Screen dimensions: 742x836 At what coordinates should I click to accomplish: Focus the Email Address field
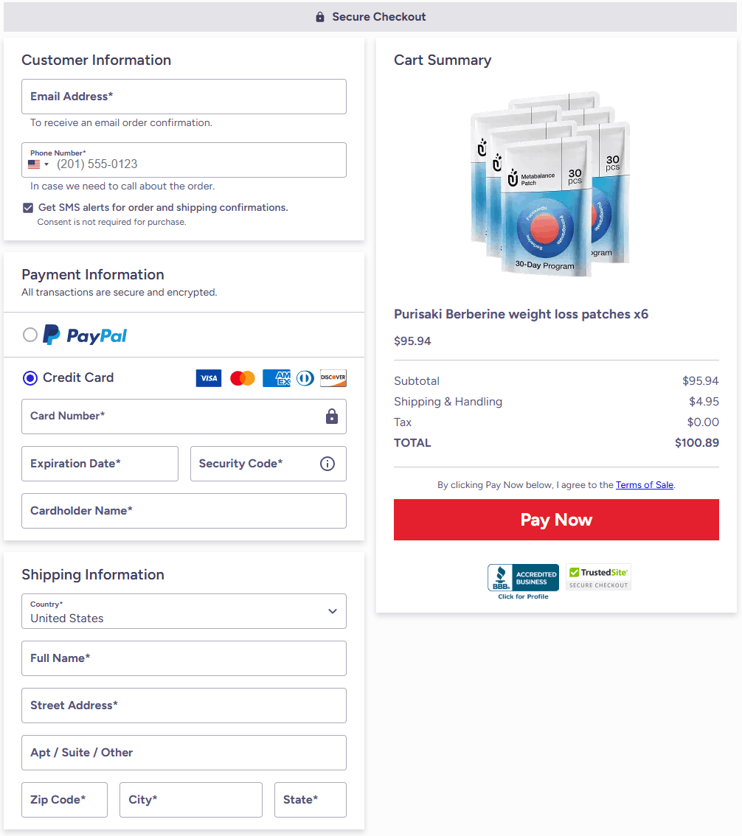(x=184, y=97)
